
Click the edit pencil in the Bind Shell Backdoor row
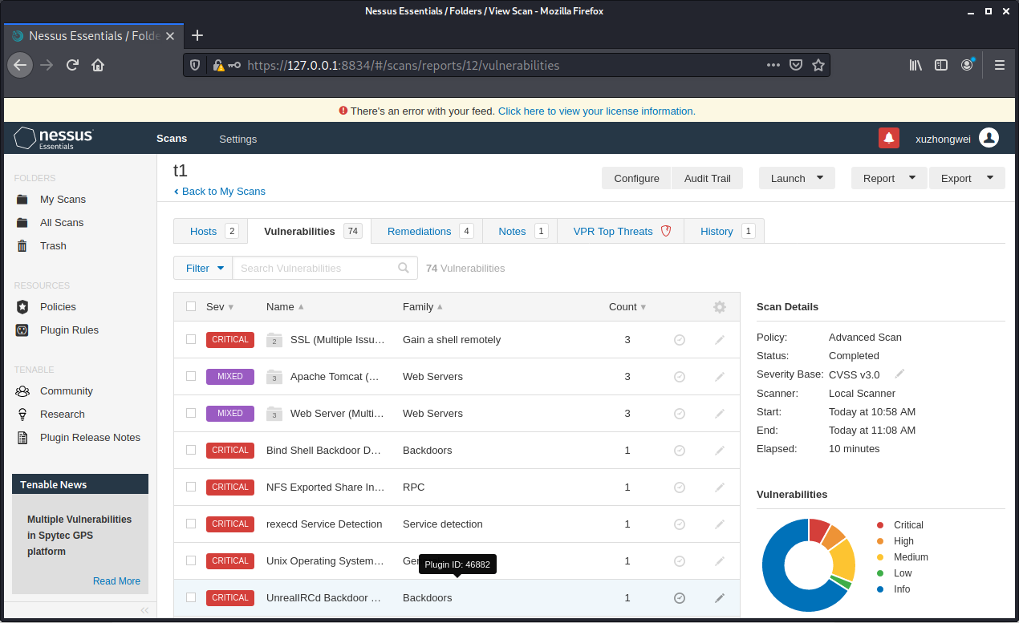pyautogui.click(x=720, y=451)
